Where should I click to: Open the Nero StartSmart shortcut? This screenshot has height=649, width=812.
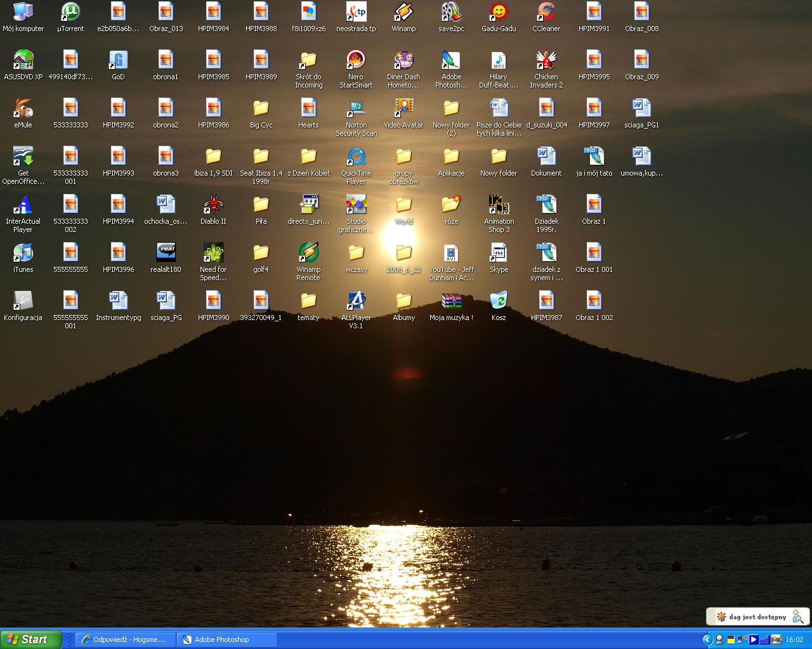[356, 70]
